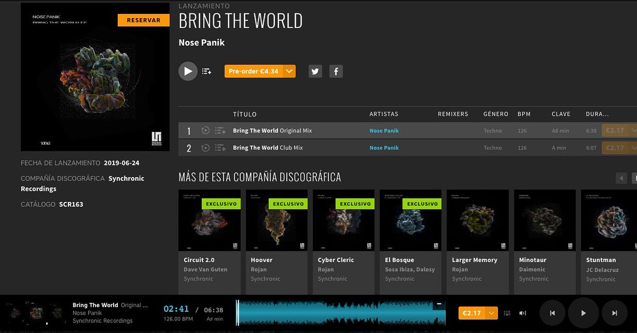The height and width of the screenshot is (333, 637).
Task: Skip to next track in player
Action: (x=615, y=313)
